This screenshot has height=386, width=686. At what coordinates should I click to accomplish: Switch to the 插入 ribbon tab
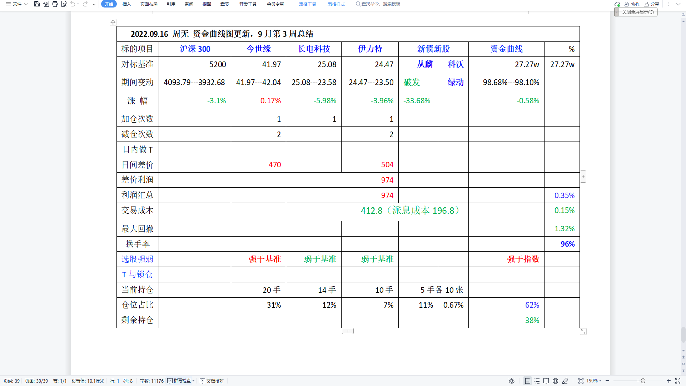point(126,4)
